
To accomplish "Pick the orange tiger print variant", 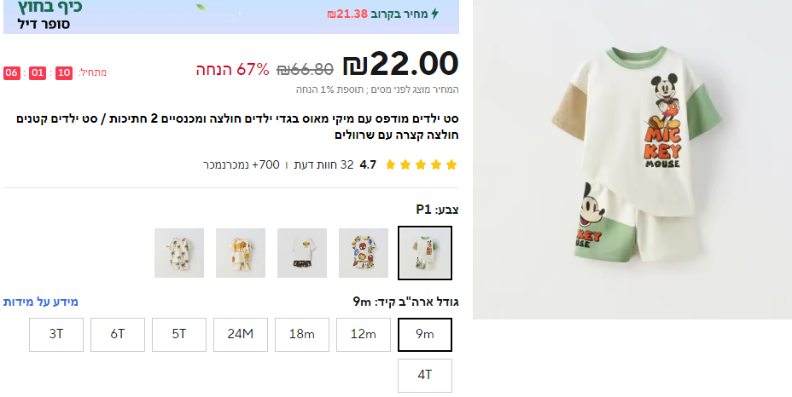I will pos(241,253).
